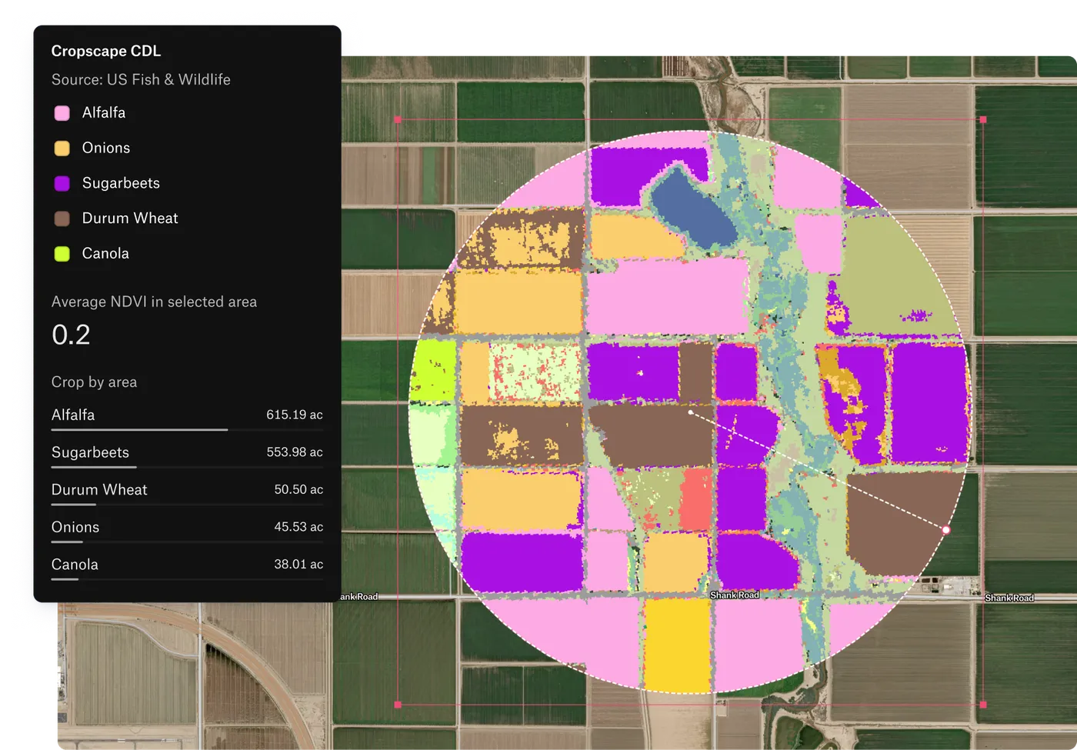Click the Shank Road label at the map's right edge
This screenshot has height=750, width=1077.
click(1009, 598)
